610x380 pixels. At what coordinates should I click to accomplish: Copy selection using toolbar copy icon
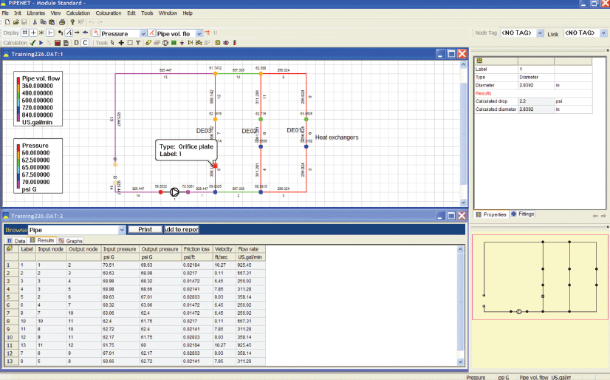pyautogui.click(x=43, y=23)
